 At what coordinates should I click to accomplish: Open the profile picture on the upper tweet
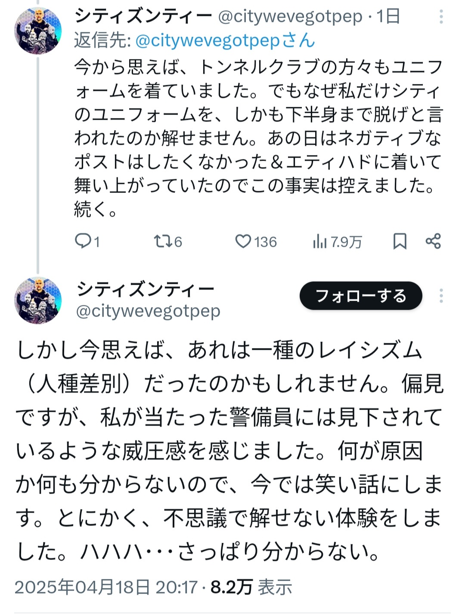point(38,31)
